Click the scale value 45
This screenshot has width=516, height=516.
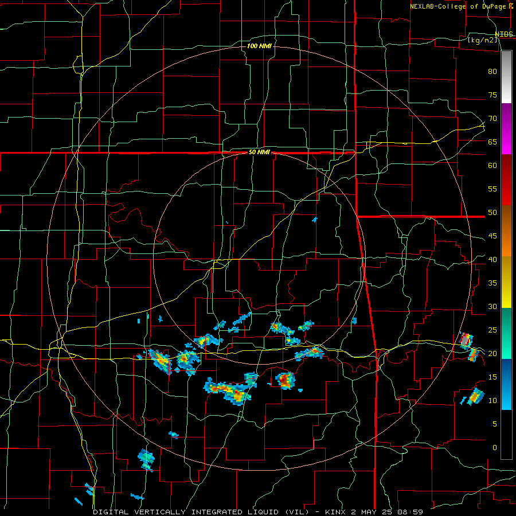click(492, 236)
